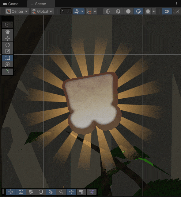Screen dimensions: 181x197
Task: Open the debug draw mode bug button
Action: pos(148,11)
